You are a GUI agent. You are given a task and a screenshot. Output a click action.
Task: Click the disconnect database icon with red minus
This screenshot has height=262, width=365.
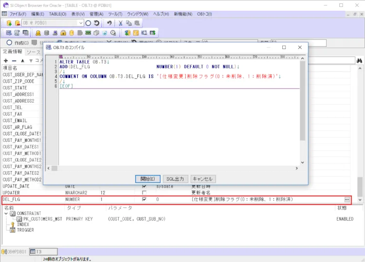(x=17, y=23)
